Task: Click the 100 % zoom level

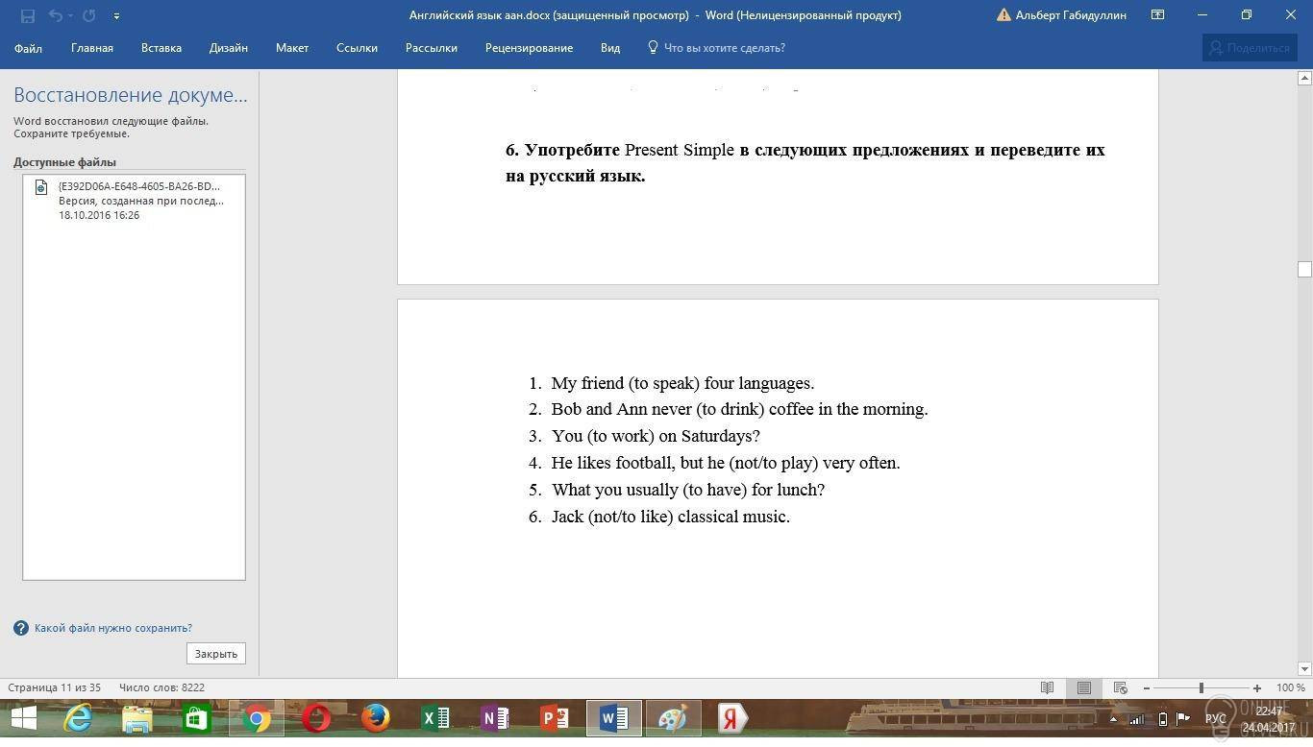Action: [x=1290, y=687]
